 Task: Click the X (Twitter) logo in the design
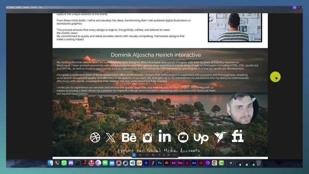pyautogui.click(x=110, y=137)
